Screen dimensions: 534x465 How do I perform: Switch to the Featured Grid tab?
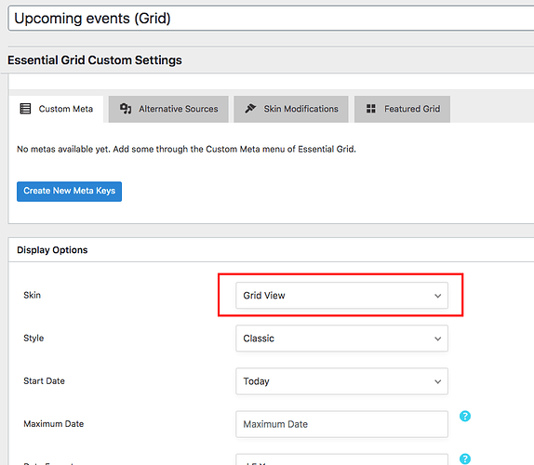[402, 109]
